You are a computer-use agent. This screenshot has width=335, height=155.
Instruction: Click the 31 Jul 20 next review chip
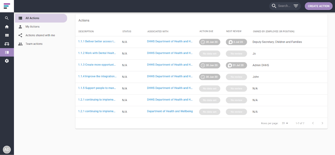click(x=236, y=65)
